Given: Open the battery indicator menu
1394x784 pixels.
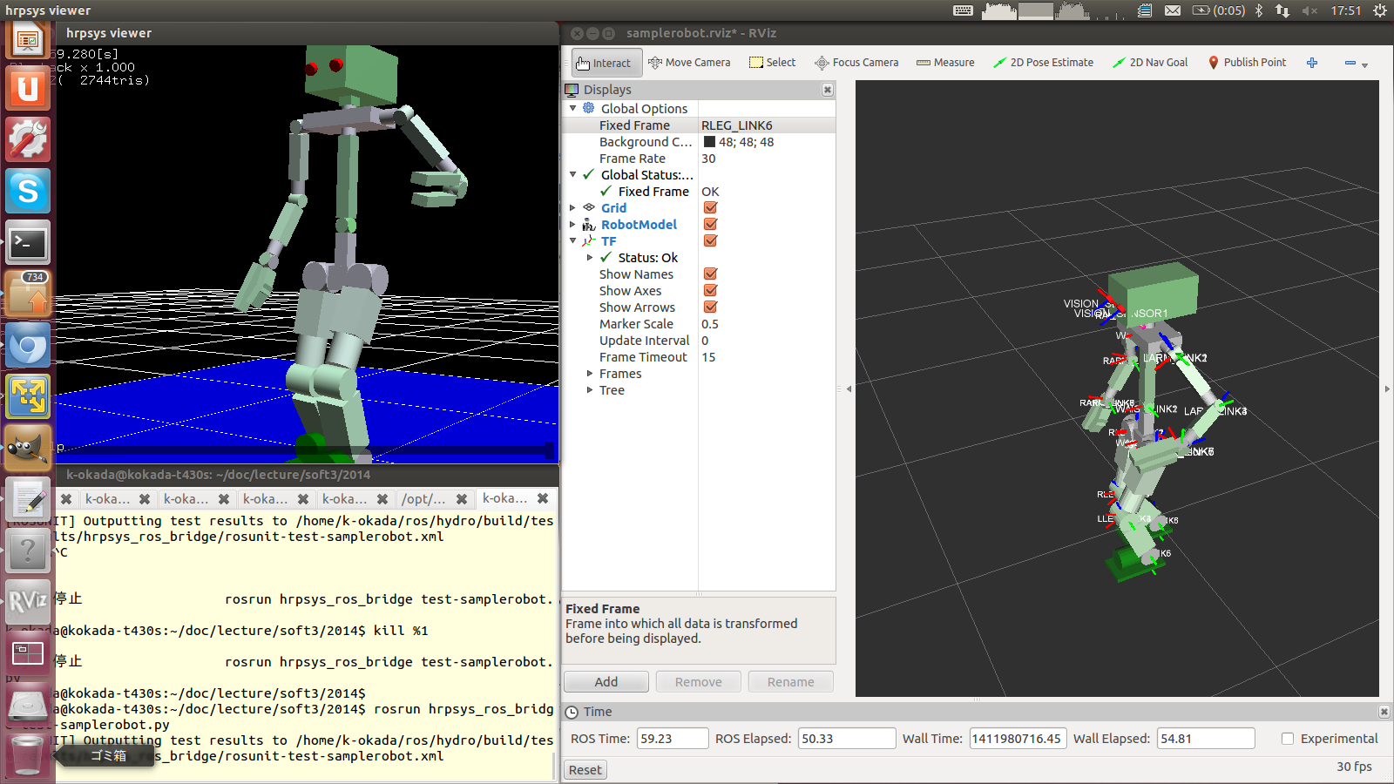Looking at the screenshot, I should [1218, 10].
